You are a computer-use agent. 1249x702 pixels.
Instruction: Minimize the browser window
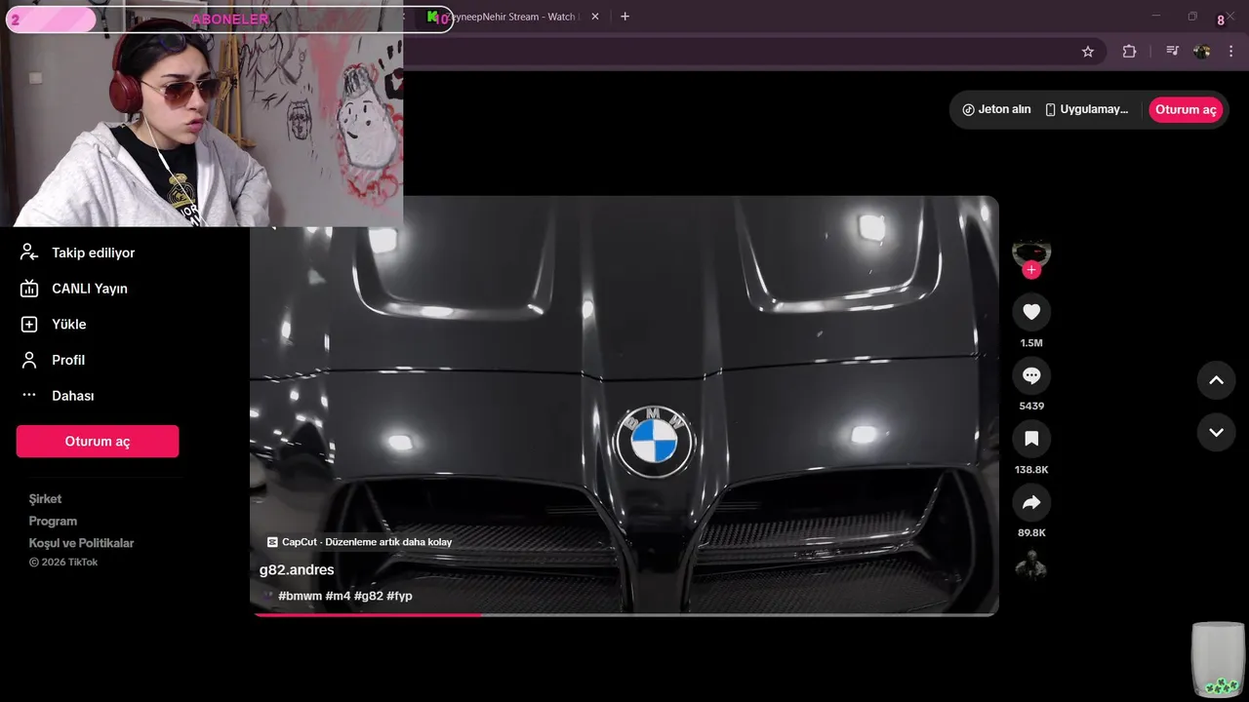point(1156,16)
